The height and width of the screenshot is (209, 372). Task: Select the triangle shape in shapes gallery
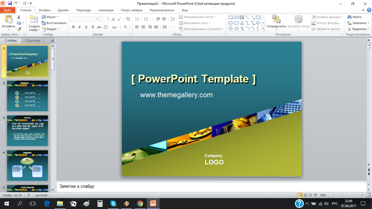[x=242, y=23]
